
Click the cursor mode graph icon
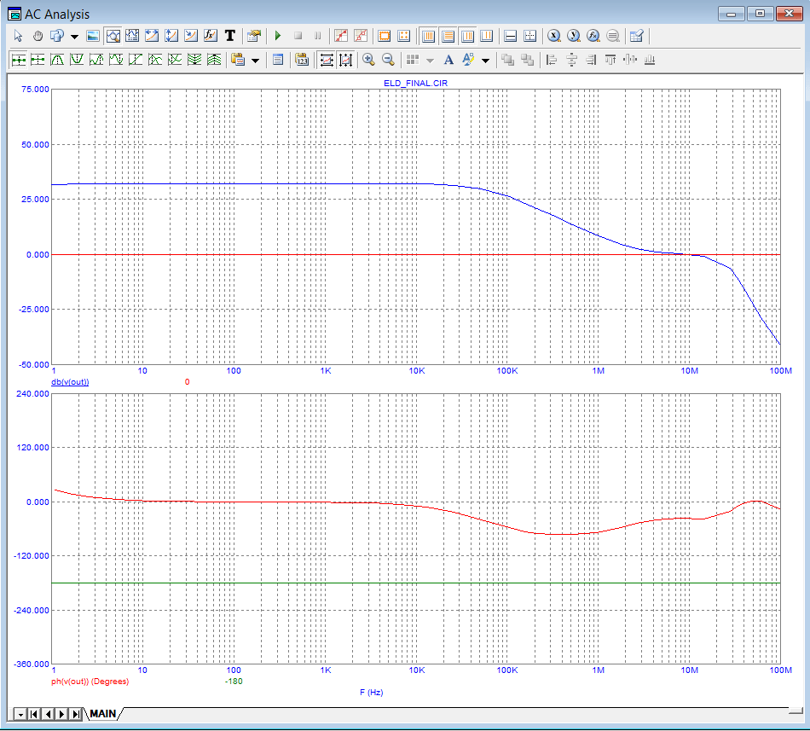132,36
